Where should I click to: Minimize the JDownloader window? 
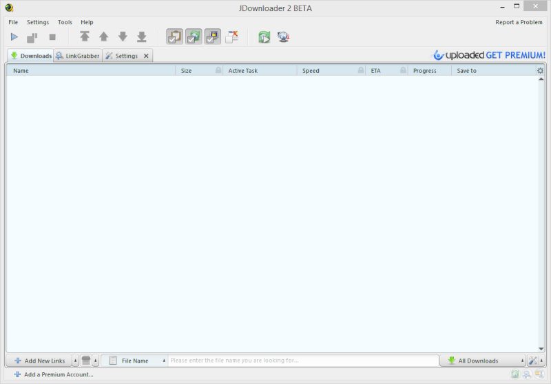tap(503, 7)
